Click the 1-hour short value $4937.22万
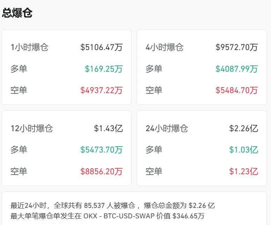This screenshot has height=225, width=271. pos(101,90)
